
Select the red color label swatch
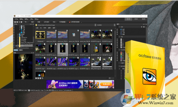[121, 52]
